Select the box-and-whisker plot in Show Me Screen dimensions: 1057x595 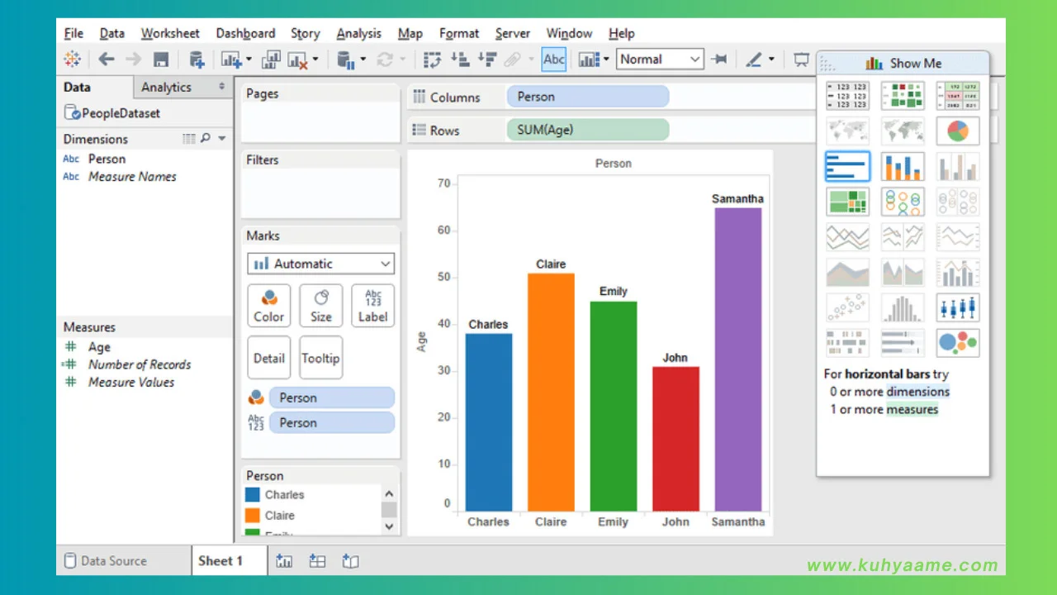[958, 307]
